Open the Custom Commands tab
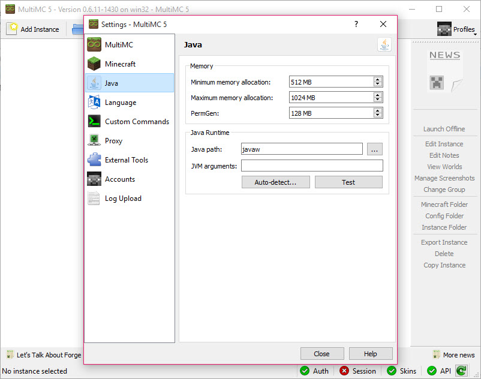Image resolution: width=481 pixels, height=379 pixels. [130, 121]
